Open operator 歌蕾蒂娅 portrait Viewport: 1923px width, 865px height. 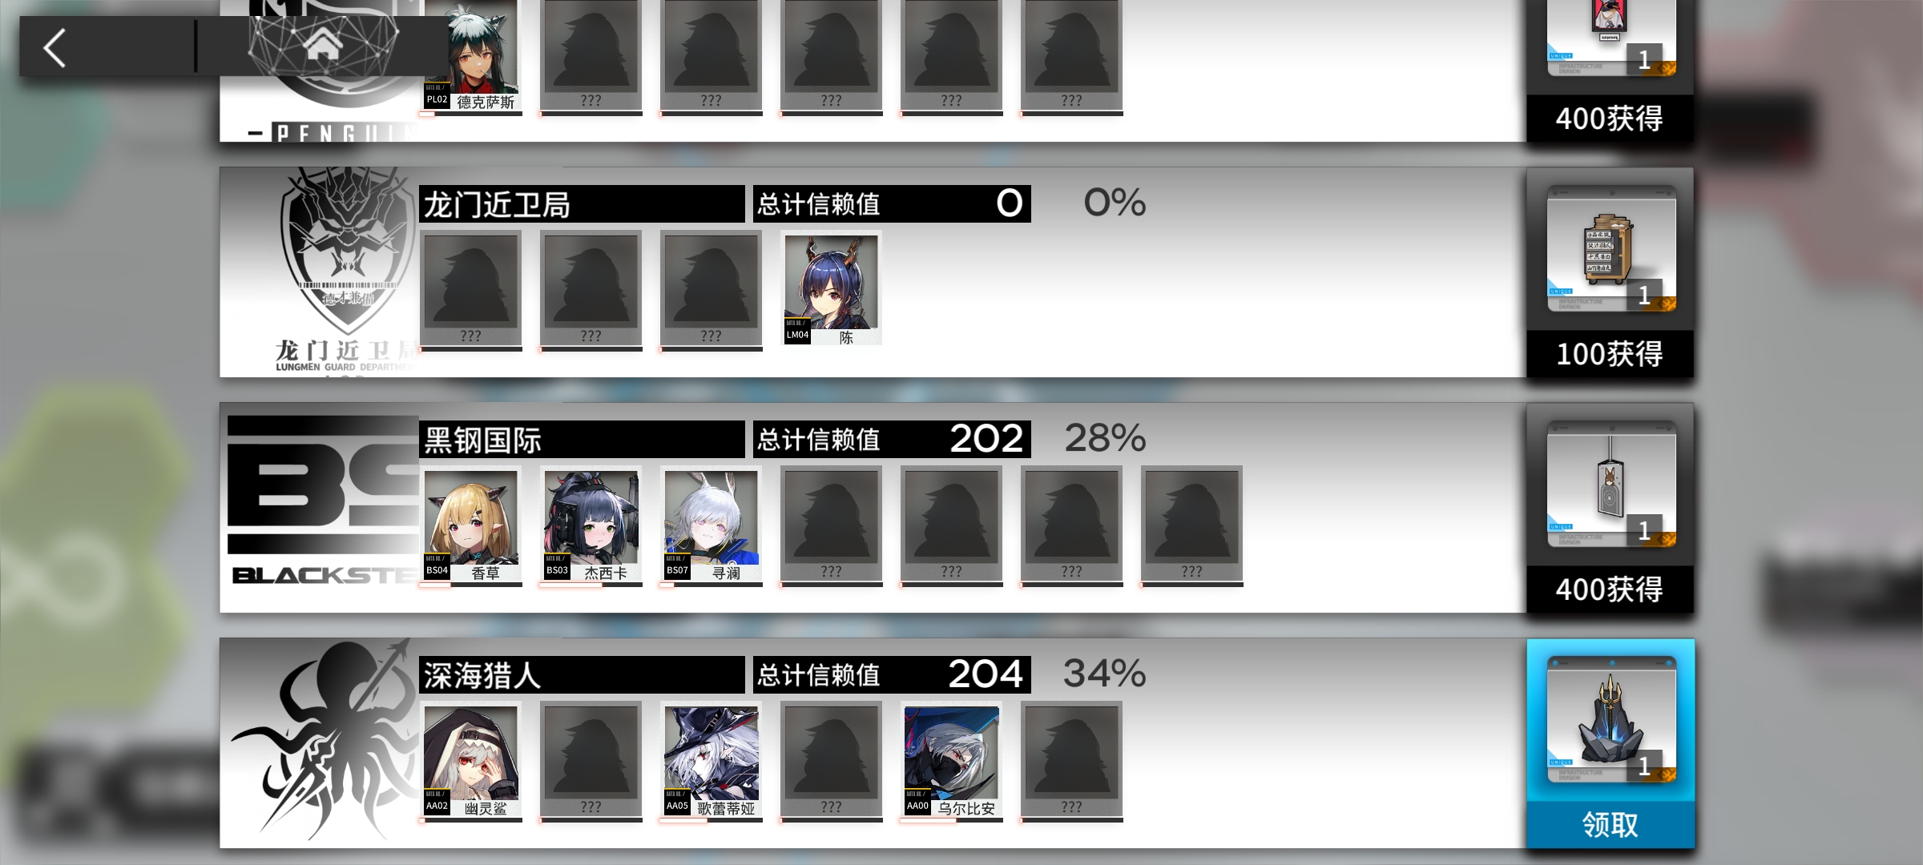click(x=712, y=760)
